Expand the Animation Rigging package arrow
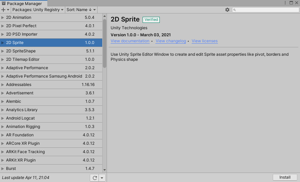This screenshot has width=300, height=182. click(2, 127)
